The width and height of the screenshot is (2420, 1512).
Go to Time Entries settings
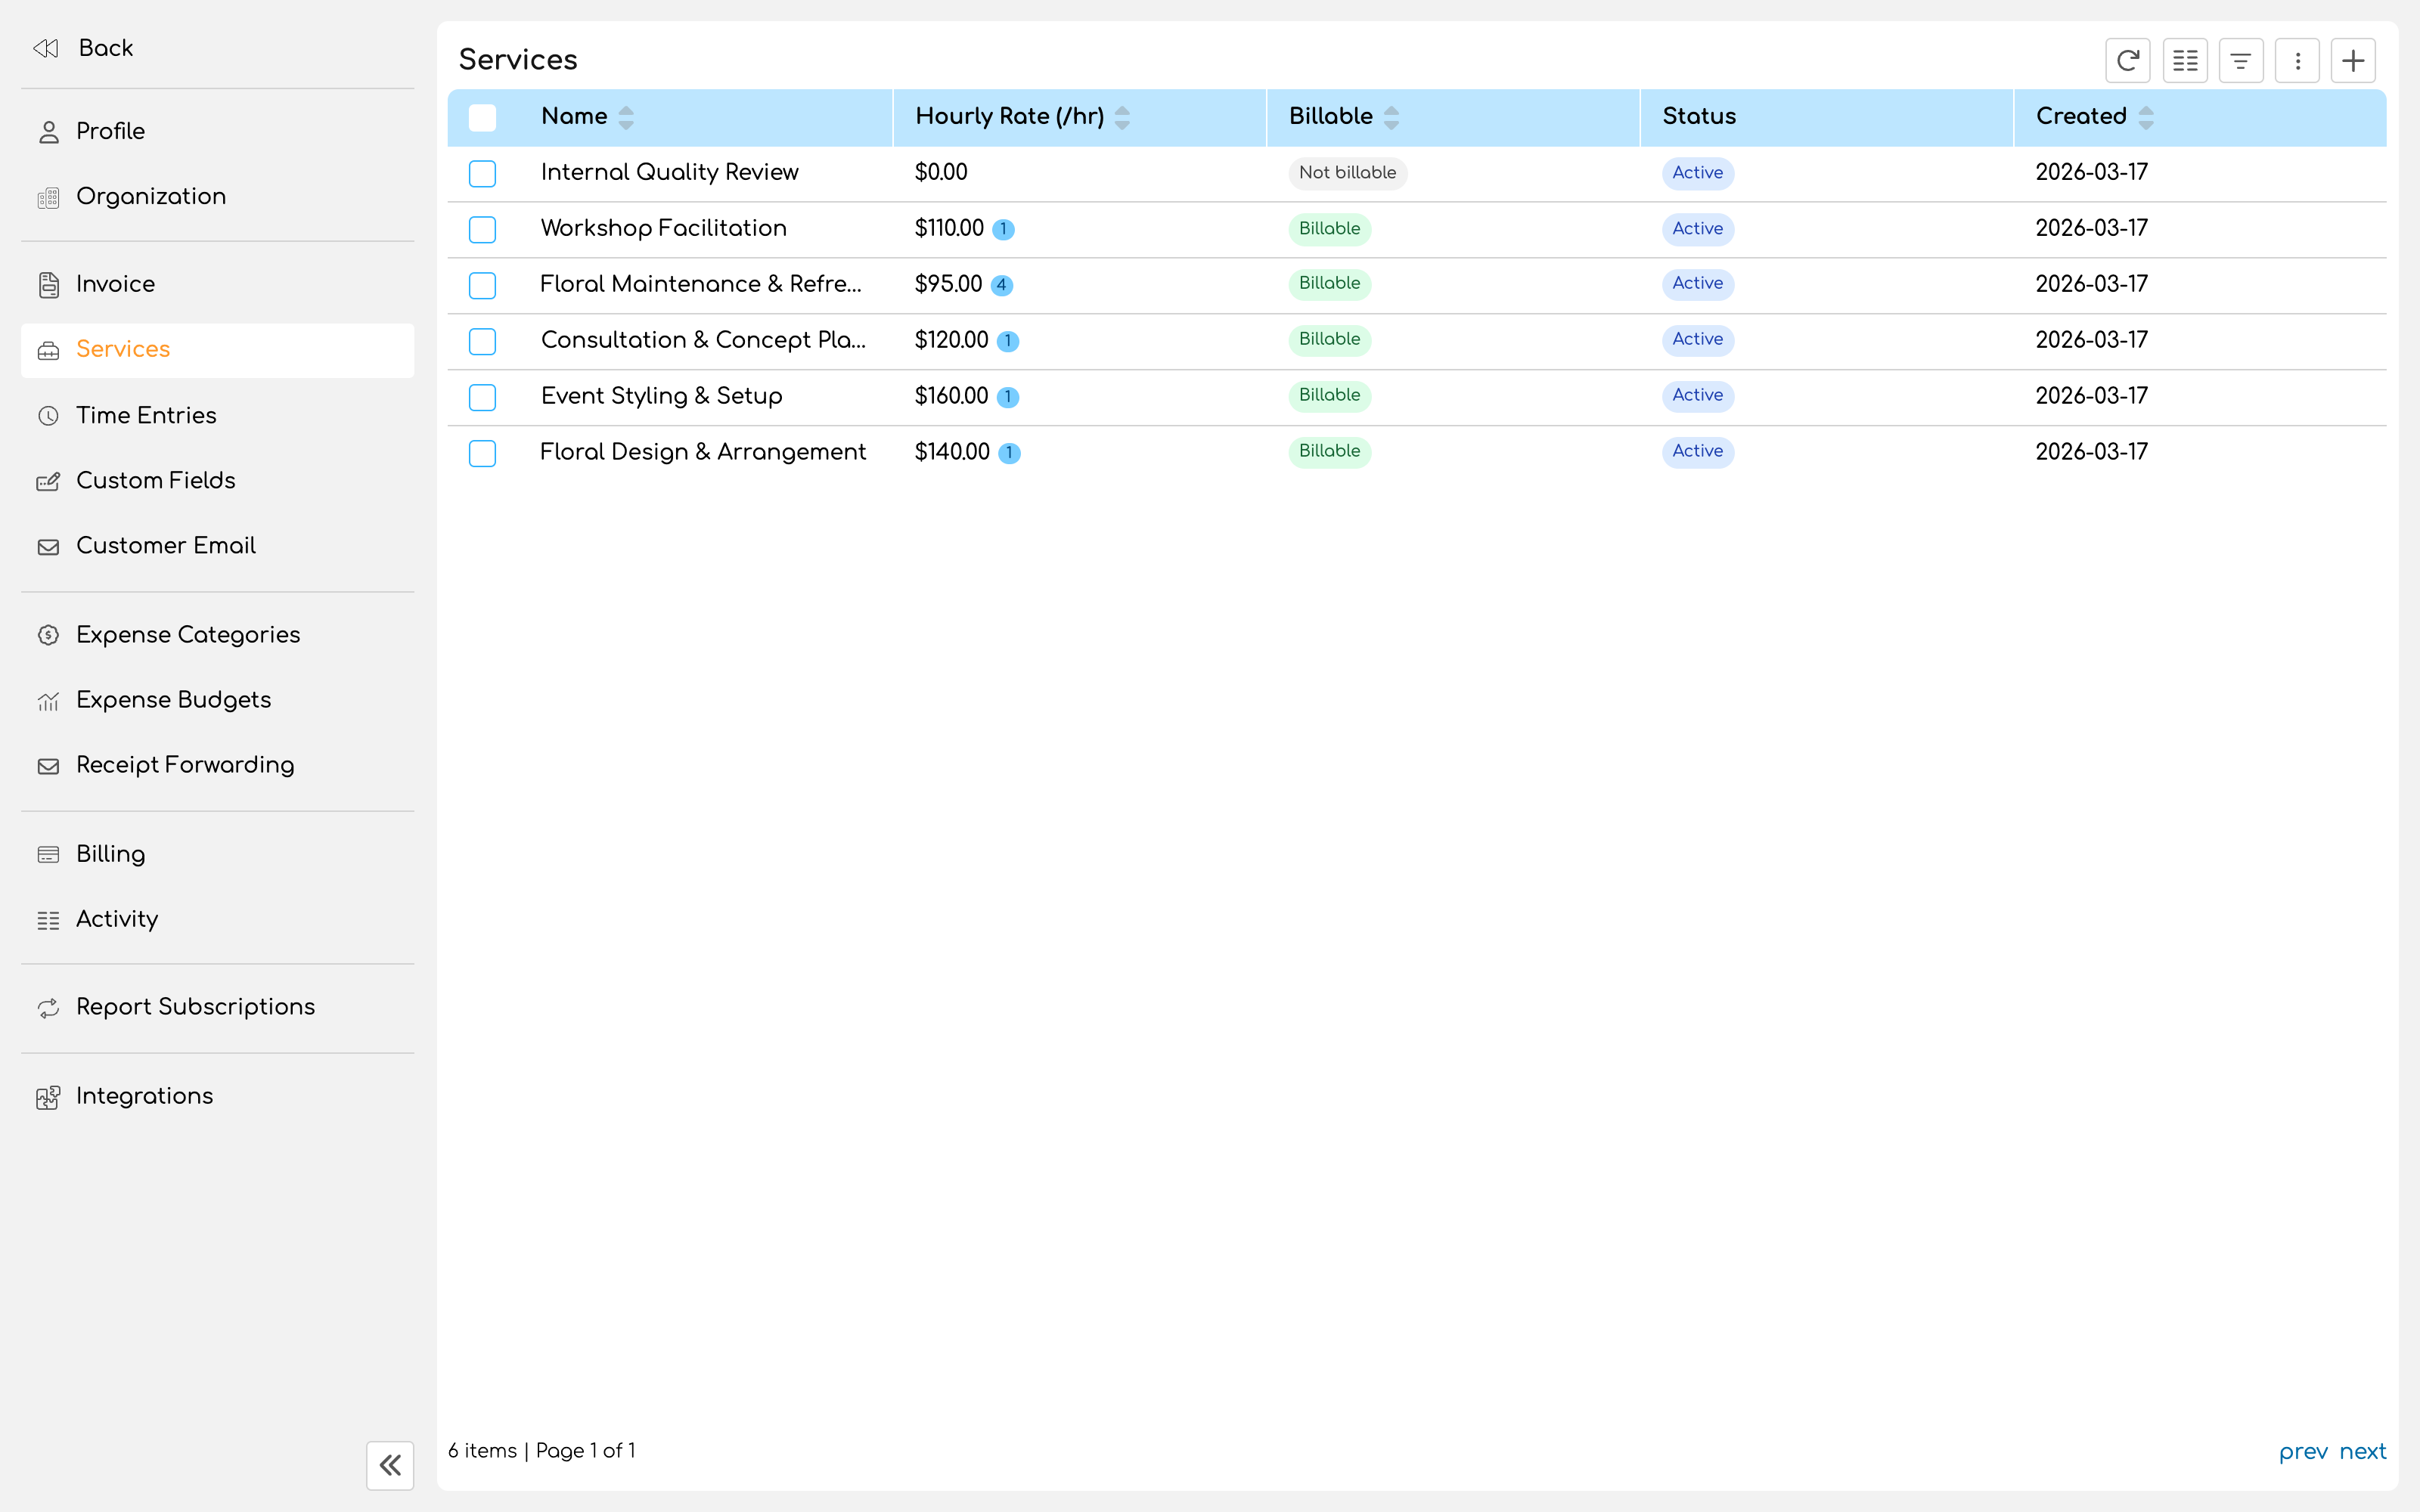pos(217,415)
